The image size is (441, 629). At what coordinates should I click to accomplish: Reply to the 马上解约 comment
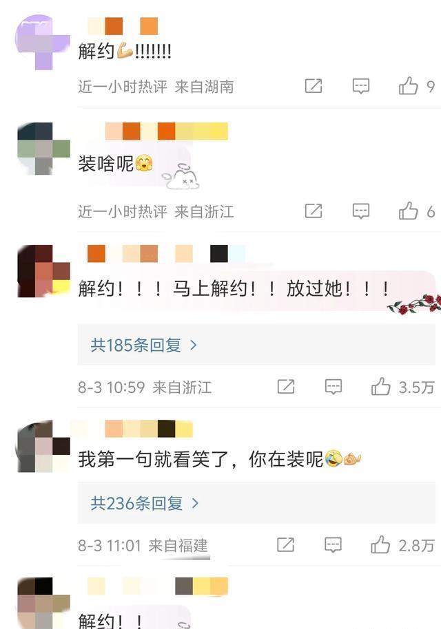point(333,387)
